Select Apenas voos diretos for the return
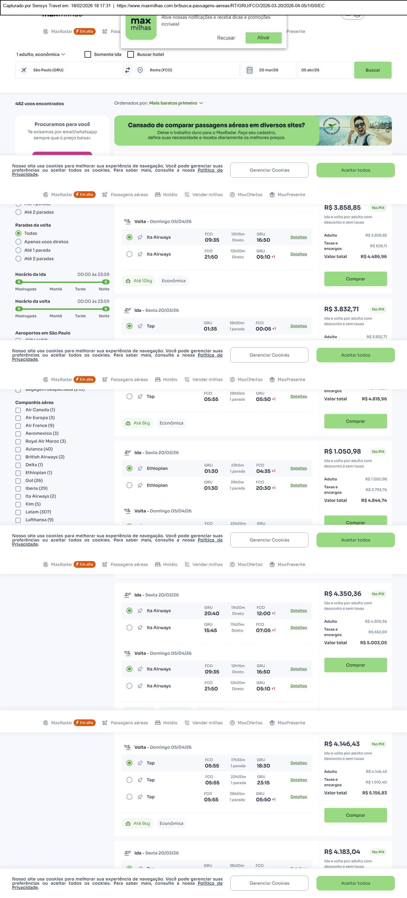Viewport: 407px width, 898px height. [18, 242]
